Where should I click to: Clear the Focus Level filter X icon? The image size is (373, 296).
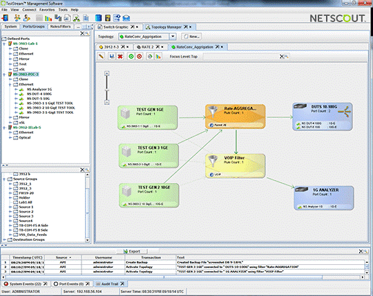[x=282, y=57]
